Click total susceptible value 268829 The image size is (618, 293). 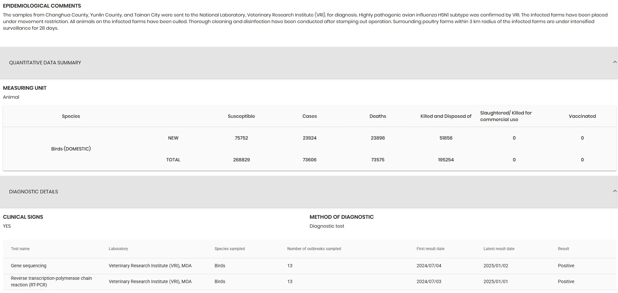click(x=241, y=160)
